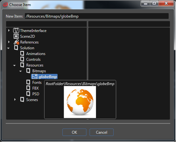Image resolution: width=176 pixels, height=142 pixels.
Task: Click the application logo in title bar
Action: pyautogui.click(x=5, y=5)
